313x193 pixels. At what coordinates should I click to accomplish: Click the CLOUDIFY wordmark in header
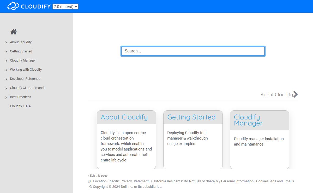click(x=36, y=7)
